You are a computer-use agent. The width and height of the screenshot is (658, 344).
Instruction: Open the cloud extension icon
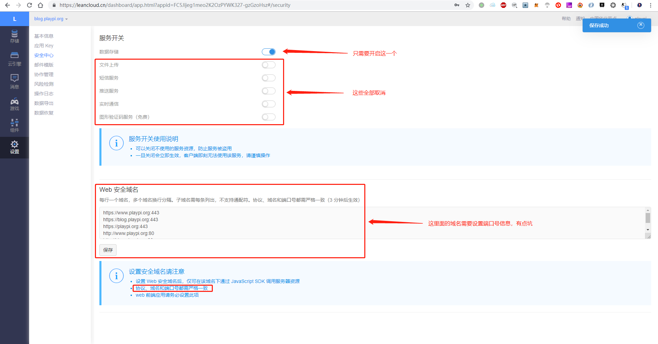pyautogui.click(x=492, y=5)
